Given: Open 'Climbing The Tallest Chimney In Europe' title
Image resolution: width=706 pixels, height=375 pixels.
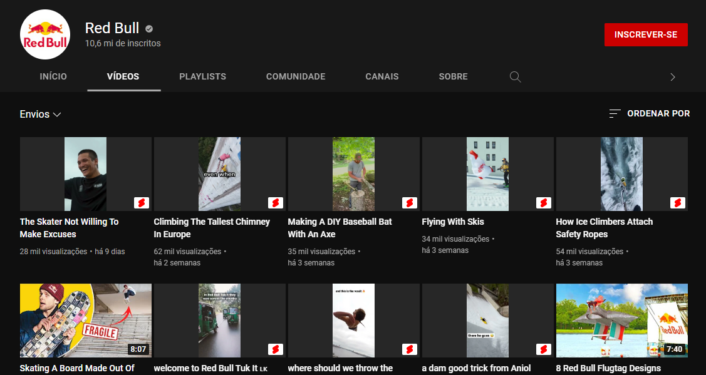Looking at the screenshot, I should 212,228.
